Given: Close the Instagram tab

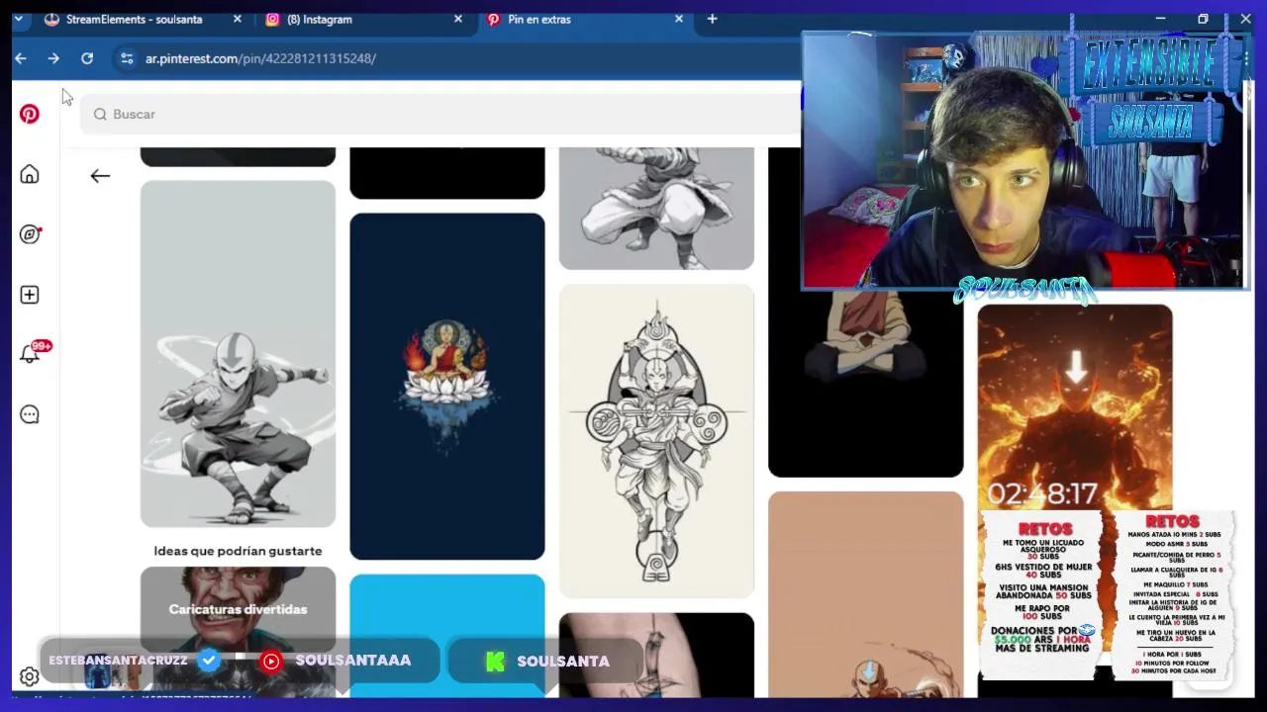Looking at the screenshot, I should pos(458,19).
